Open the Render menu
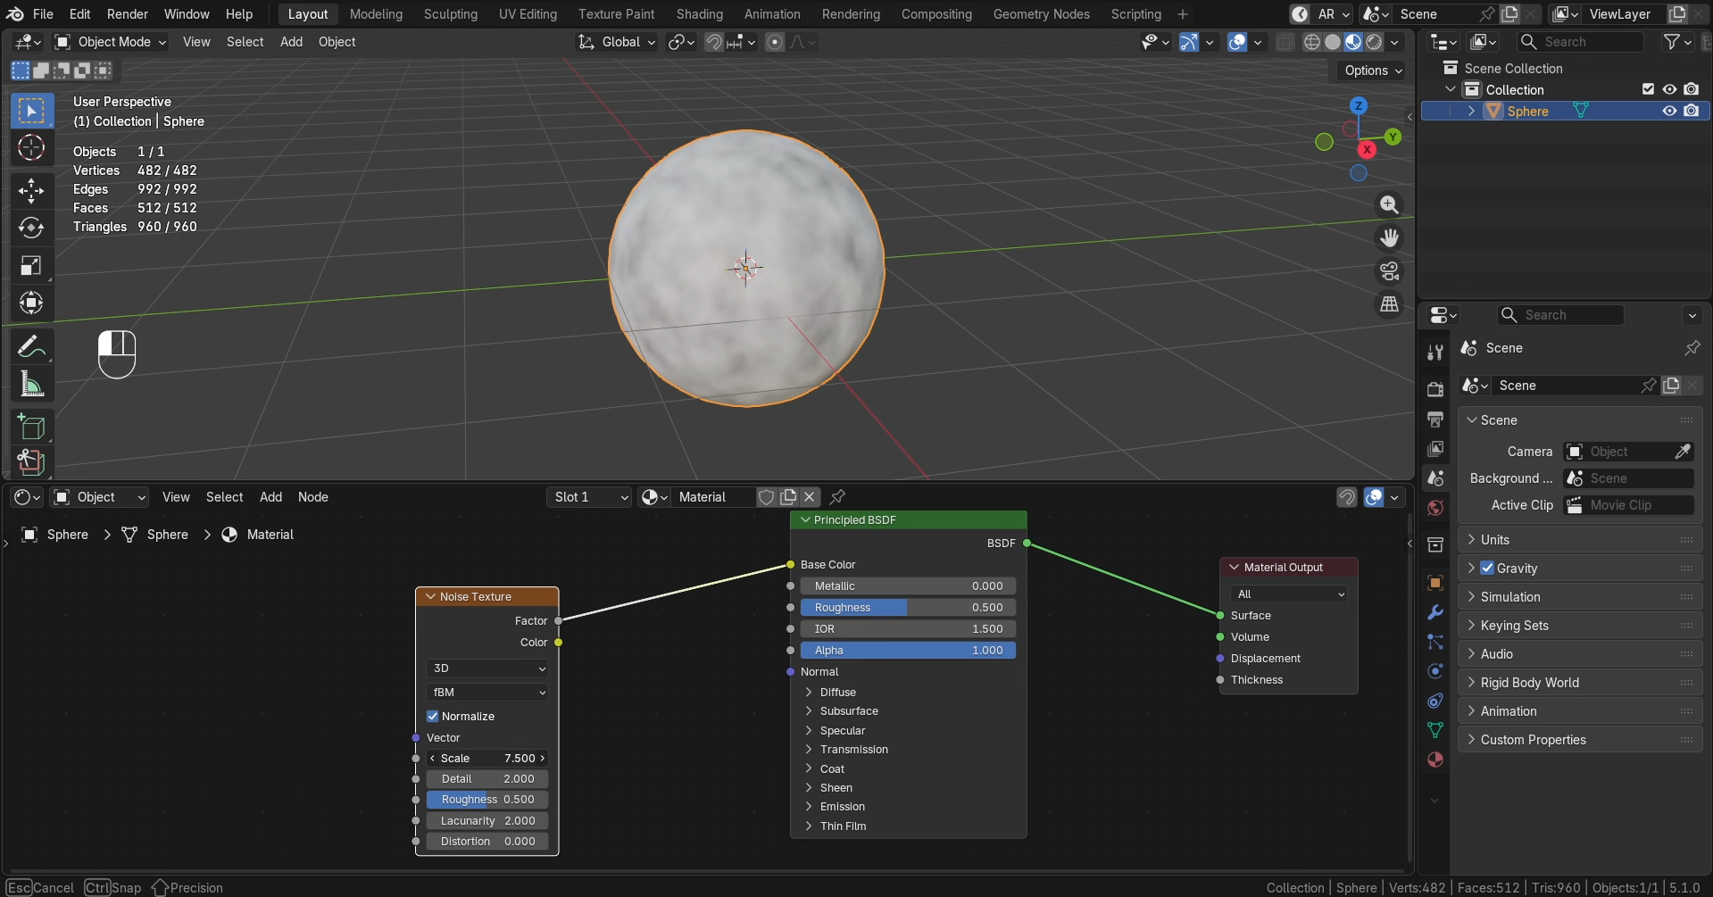The width and height of the screenshot is (1713, 897). click(x=128, y=14)
